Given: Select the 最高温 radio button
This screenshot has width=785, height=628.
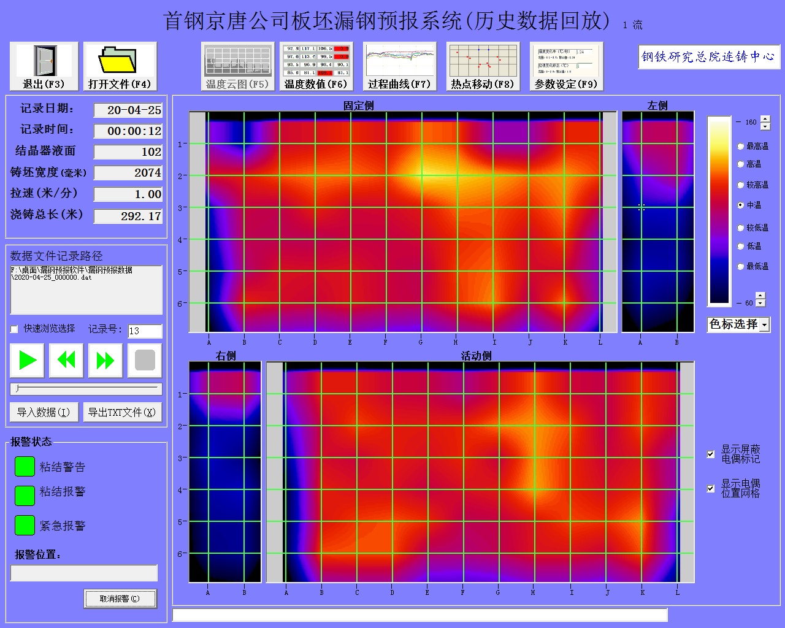Looking at the screenshot, I should [741, 147].
